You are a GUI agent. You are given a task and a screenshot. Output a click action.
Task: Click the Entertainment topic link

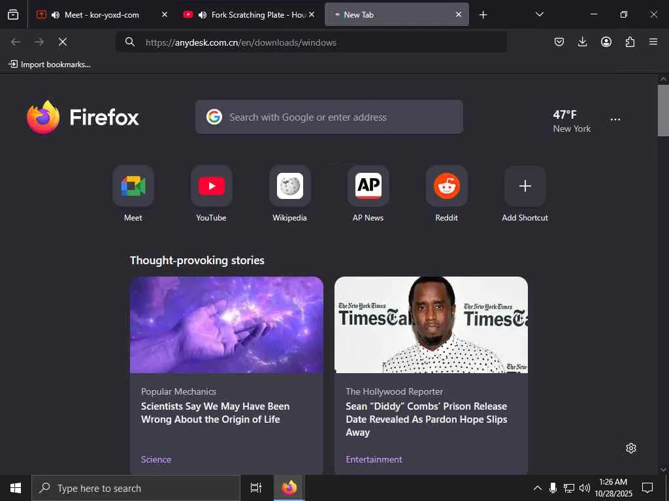(374, 459)
